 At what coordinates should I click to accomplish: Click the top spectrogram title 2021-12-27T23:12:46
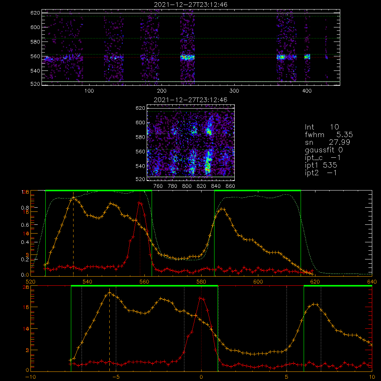point(190,5)
